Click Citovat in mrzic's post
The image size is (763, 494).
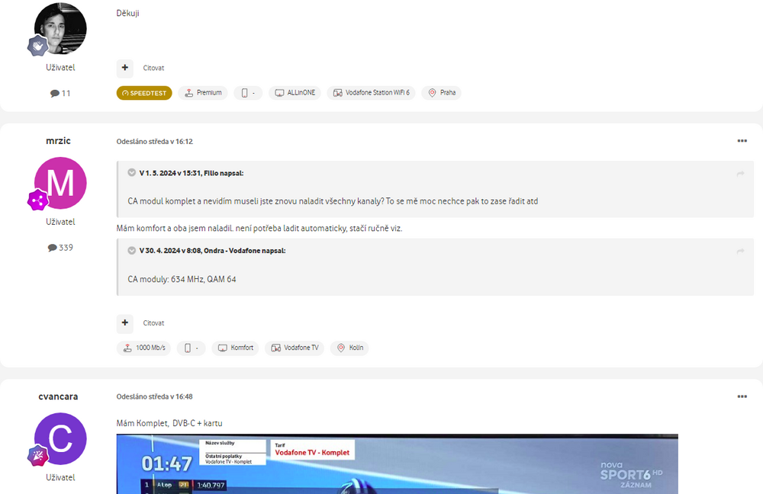(x=153, y=323)
